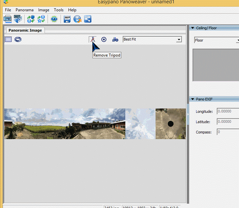Click the first stitch cubes toolbar icon

(31, 19)
